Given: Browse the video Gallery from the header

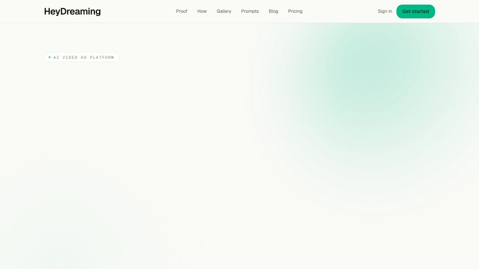Looking at the screenshot, I should point(224,11).
